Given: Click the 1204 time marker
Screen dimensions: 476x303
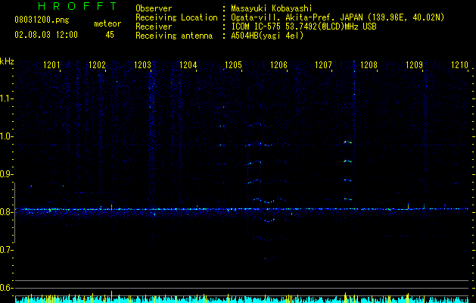Looking at the screenshot, I should 188,65.
